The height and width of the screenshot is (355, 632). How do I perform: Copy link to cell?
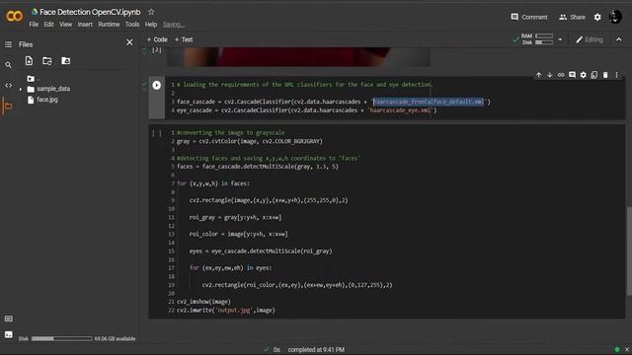click(x=561, y=75)
